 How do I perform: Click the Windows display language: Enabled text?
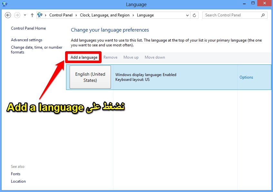[146, 75]
